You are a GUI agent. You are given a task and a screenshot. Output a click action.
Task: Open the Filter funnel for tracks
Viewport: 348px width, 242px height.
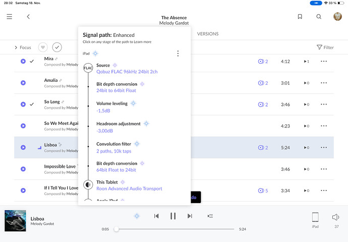(x=325, y=47)
